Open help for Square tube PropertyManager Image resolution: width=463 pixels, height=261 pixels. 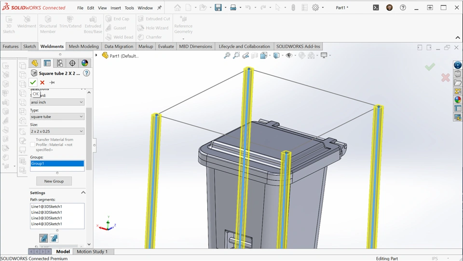click(86, 73)
